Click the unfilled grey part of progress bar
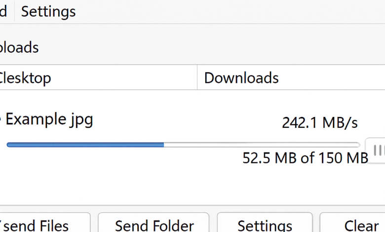The image size is (385, 232). (x=262, y=145)
